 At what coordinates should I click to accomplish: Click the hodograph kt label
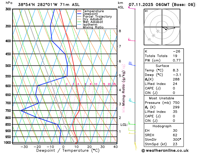click(146, 11)
